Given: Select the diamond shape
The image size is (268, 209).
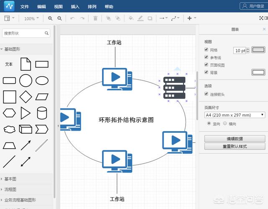Looking at the screenshot, I should [x=26, y=97].
